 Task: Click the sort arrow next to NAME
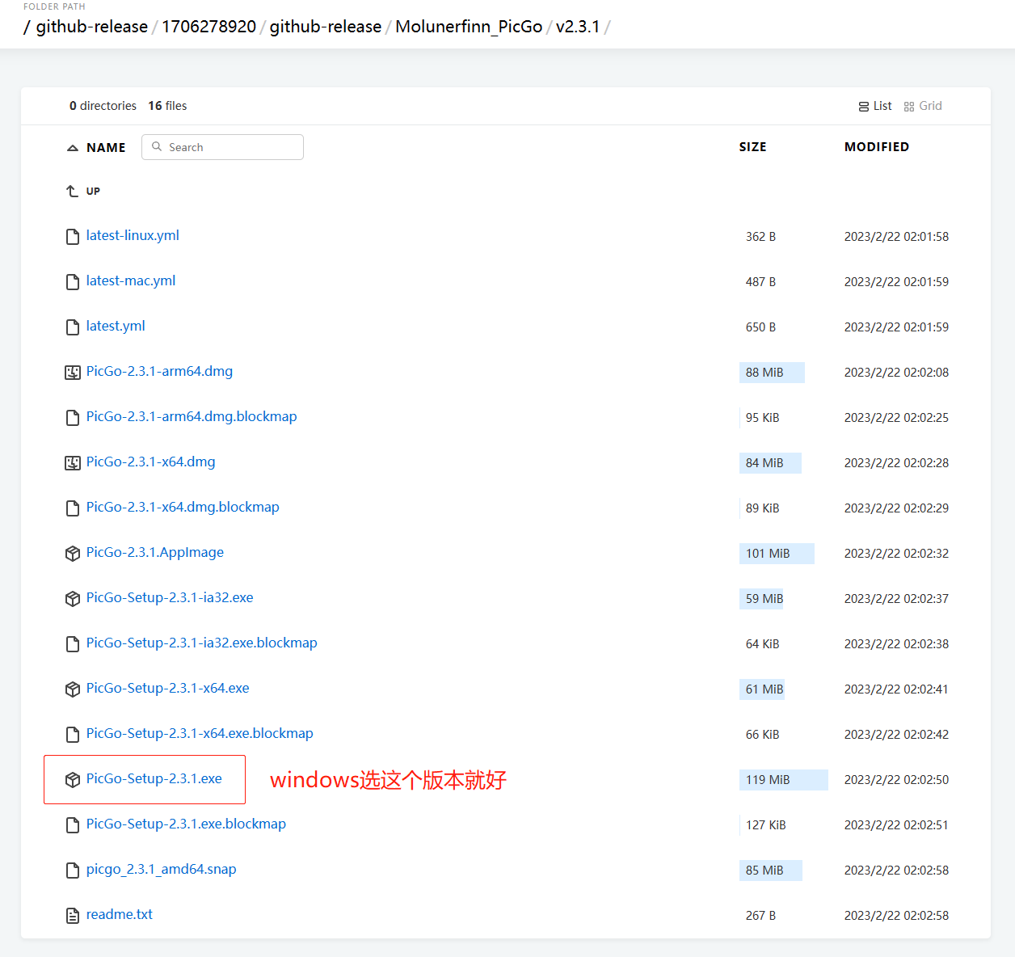pyautogui.click(x=73, y=148)
